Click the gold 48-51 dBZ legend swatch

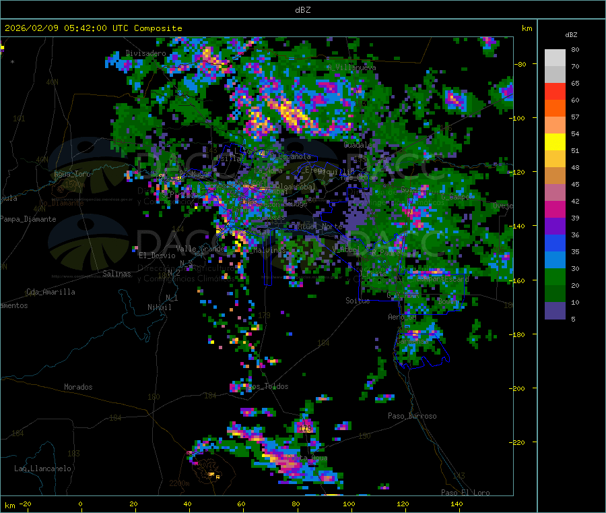pos(555,159)
